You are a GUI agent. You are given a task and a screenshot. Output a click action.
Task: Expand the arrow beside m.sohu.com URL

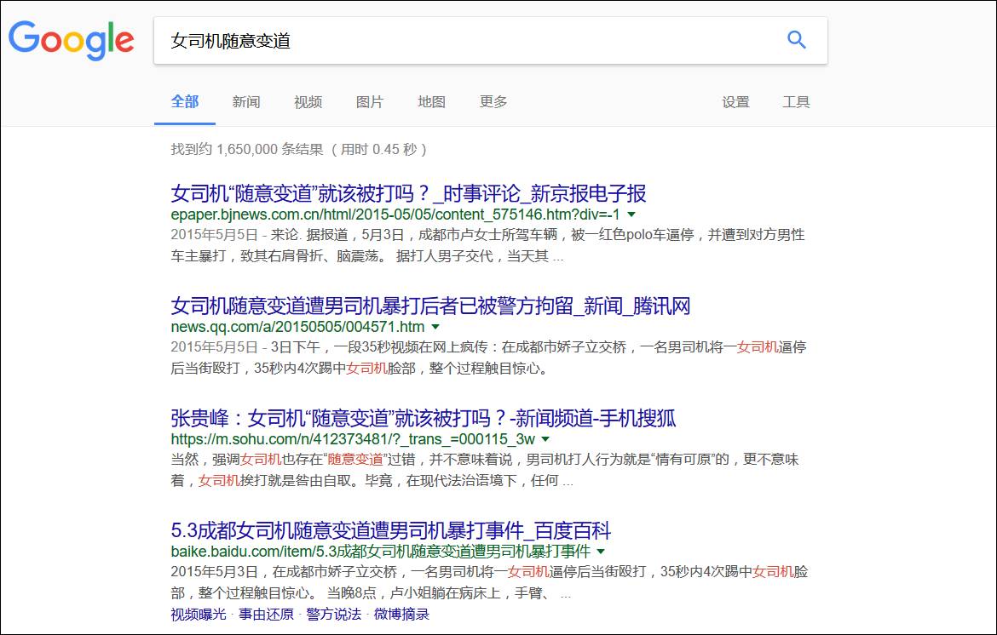[x=545, y=439]
